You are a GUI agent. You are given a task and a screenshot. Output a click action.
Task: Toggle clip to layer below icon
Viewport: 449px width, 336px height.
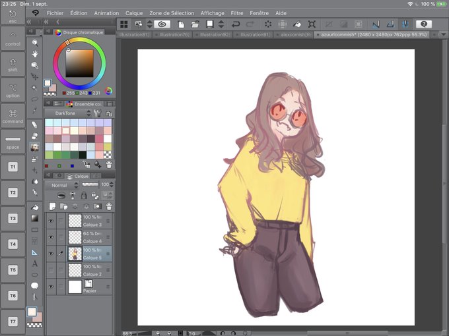coord(61,196)
